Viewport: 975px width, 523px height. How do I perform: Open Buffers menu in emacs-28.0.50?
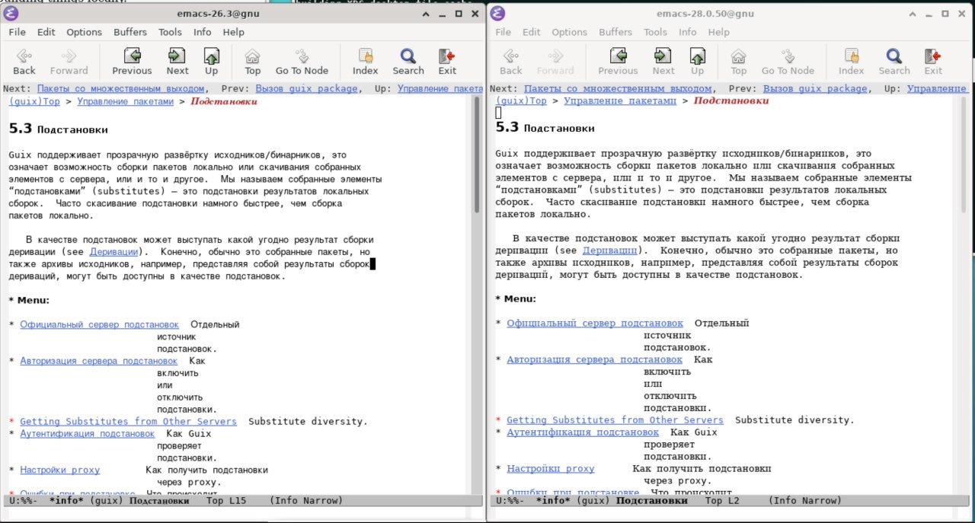click(x=615, y=32)
